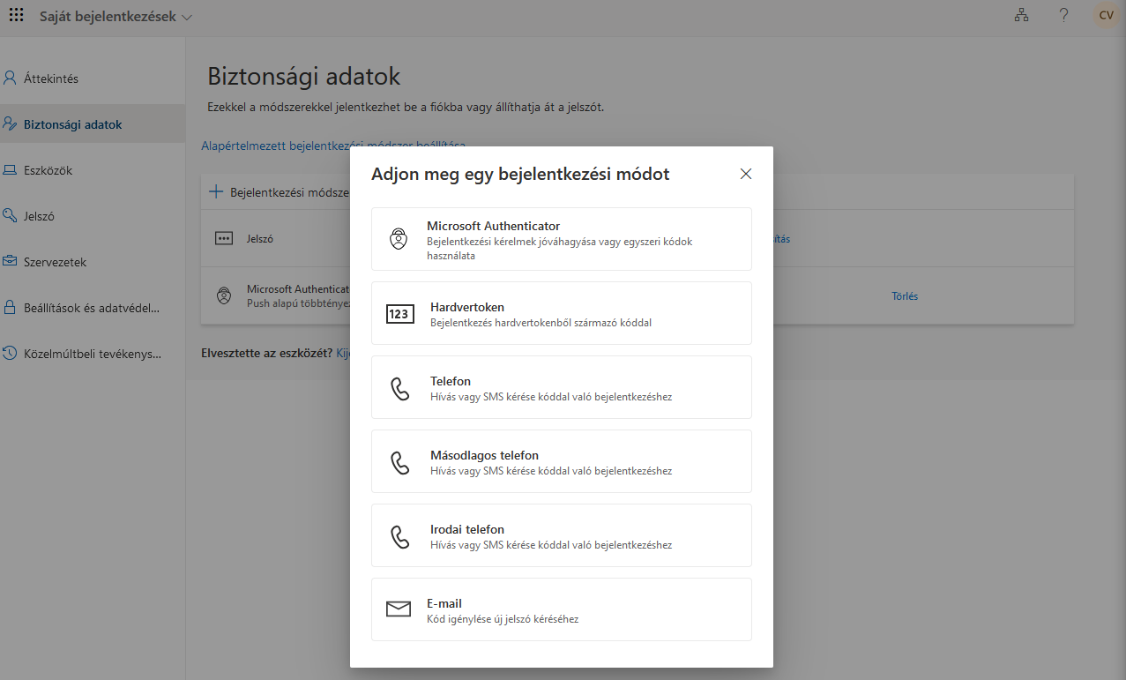Select Biztonsági adatok in the sidebar
Screen dimensions: 1126x680
pyautogui.click(x=93, y=124)
